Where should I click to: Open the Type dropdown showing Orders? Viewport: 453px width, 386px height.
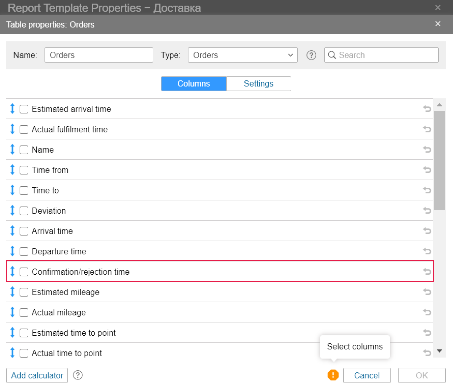(243, 55)
